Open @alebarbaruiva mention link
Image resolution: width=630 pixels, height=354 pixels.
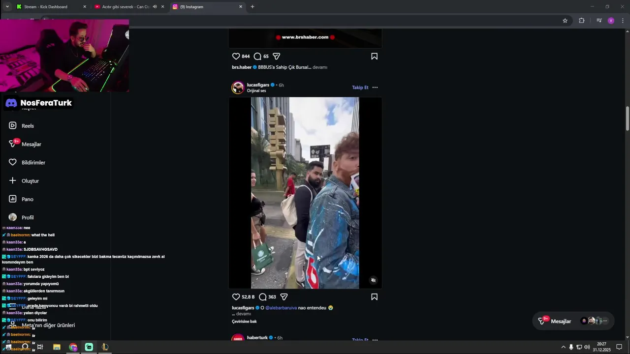(x=281, y=308)
